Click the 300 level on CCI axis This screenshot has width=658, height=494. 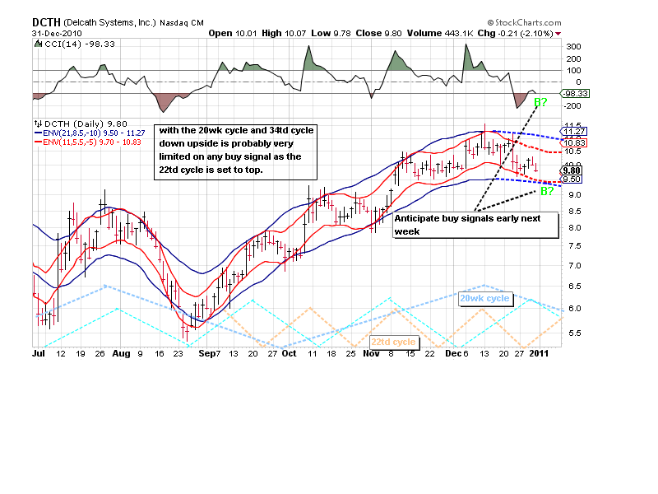coord(573,47)
